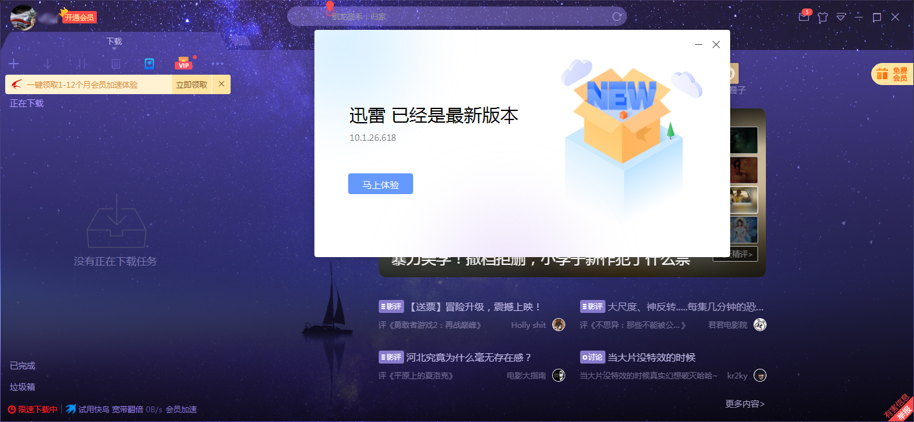Click the plus icon to create new download task

14,64
